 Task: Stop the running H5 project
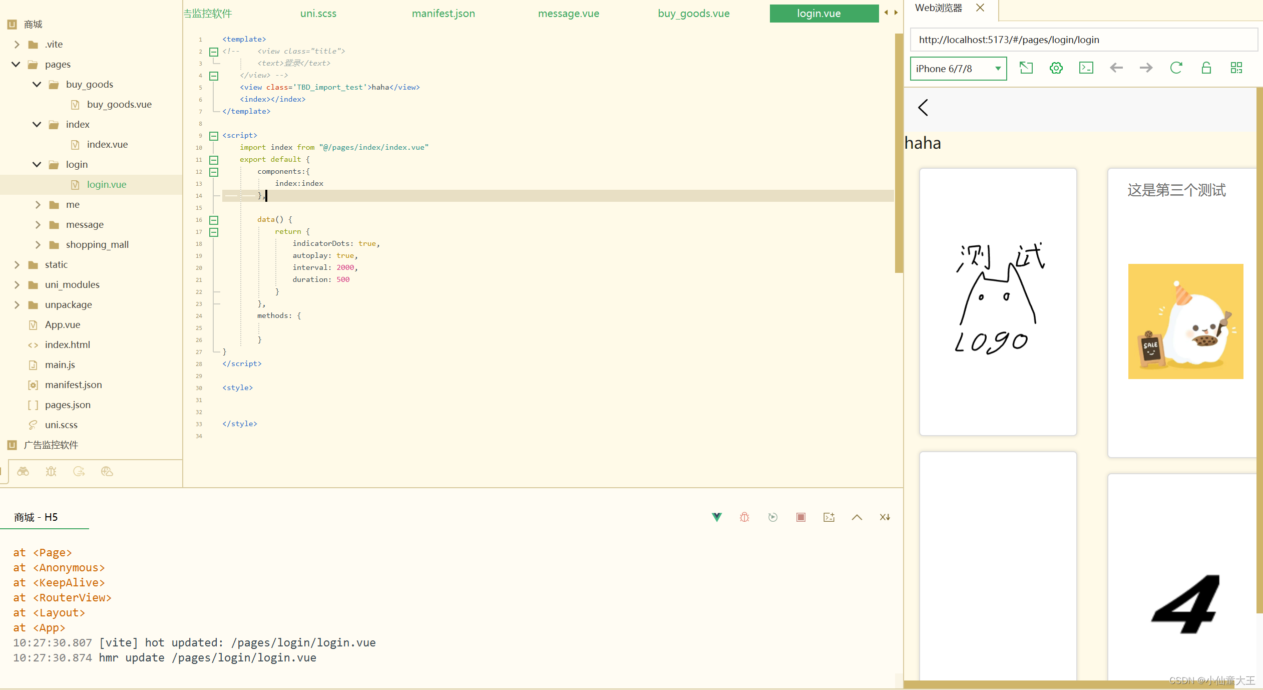[x=801, y=517]
